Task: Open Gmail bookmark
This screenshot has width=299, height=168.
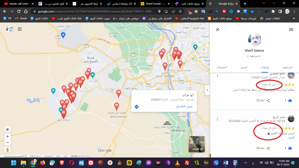Action: [x=21, y=18]
